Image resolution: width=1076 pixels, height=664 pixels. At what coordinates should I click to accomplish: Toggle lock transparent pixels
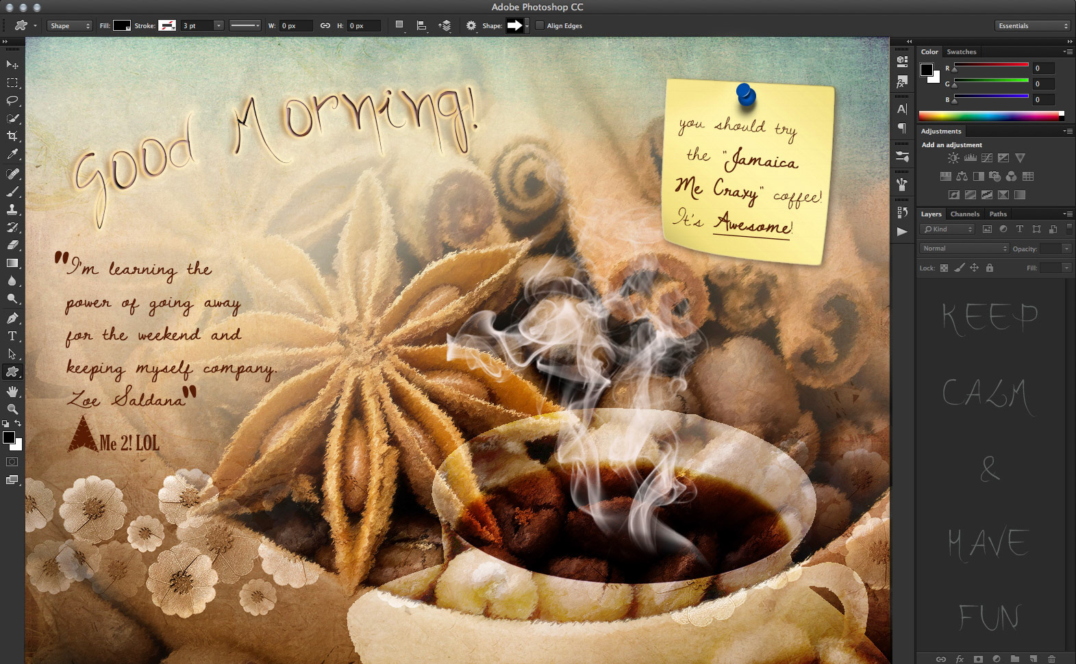pos(944,268)
